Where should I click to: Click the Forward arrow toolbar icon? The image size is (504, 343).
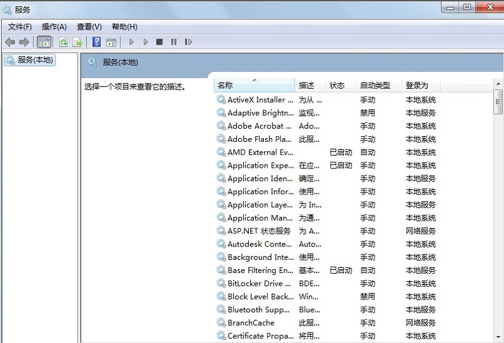(x=25, y=42)
